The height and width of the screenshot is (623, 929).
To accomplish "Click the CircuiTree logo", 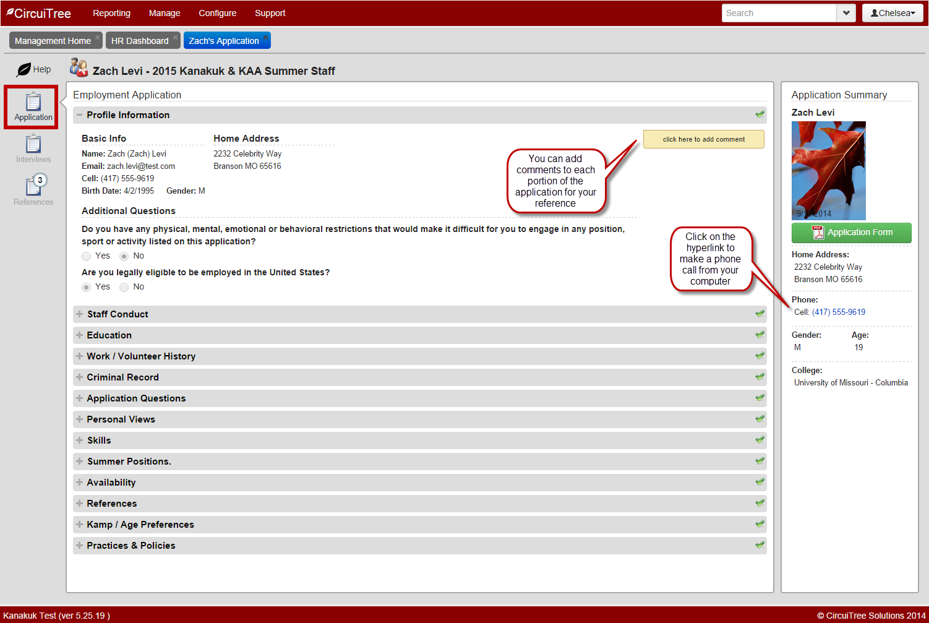I will pyautogui.click(x=38, y=13).
